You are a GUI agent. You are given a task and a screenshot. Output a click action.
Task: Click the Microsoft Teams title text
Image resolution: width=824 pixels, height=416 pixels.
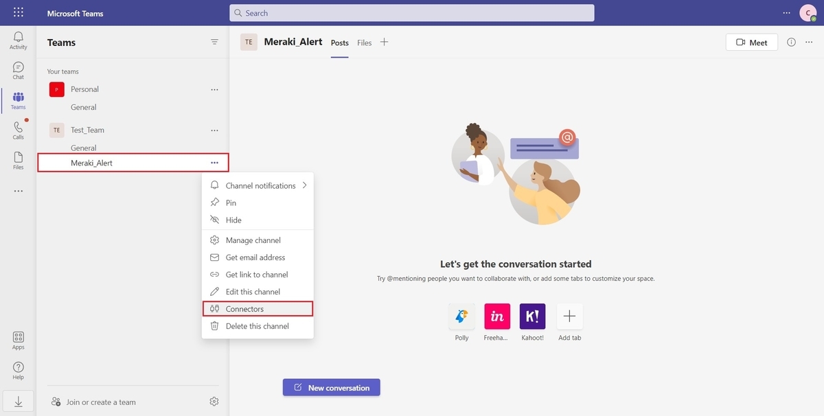point(76,13)
